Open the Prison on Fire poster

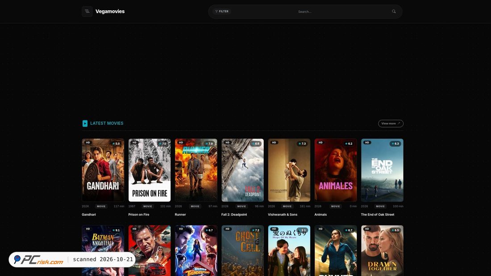[x=150, y=170]
